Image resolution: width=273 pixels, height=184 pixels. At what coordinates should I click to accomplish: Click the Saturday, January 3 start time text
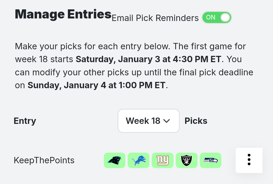coord(149,59)
